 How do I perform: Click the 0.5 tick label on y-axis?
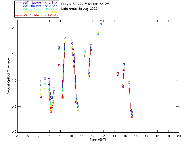point(14,107)
